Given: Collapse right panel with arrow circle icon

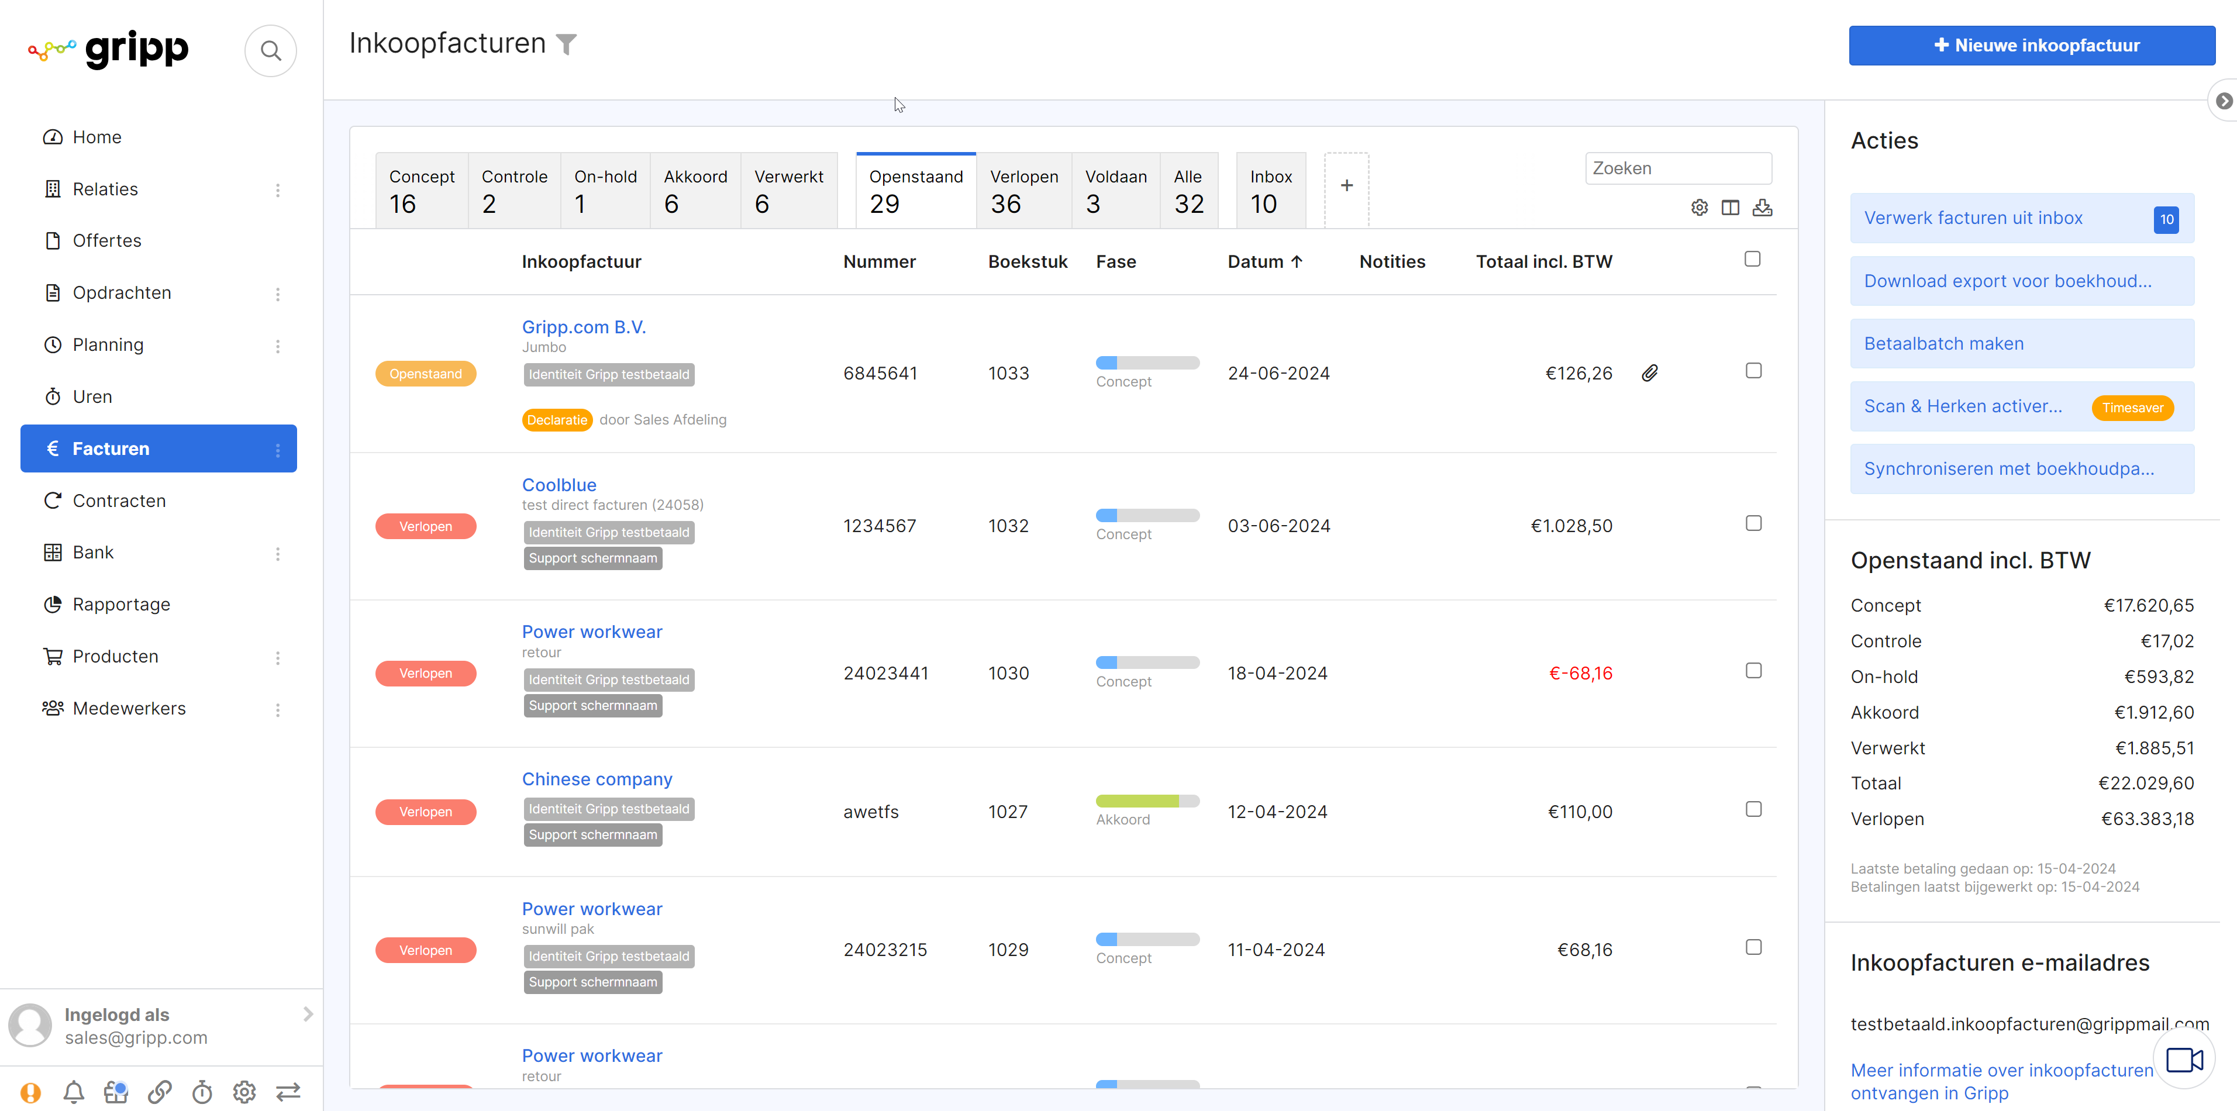Looking at the screenshot, I should pyautogui.click(x=2224, y=102).
